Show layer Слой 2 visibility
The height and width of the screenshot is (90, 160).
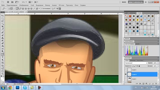(x=126, y=79)
